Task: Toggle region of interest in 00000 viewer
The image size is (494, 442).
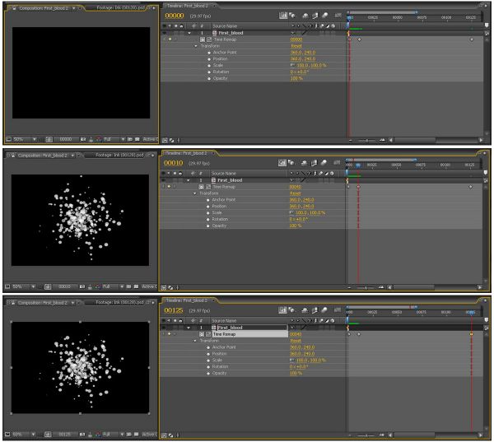Action: (x=130, y=139)
